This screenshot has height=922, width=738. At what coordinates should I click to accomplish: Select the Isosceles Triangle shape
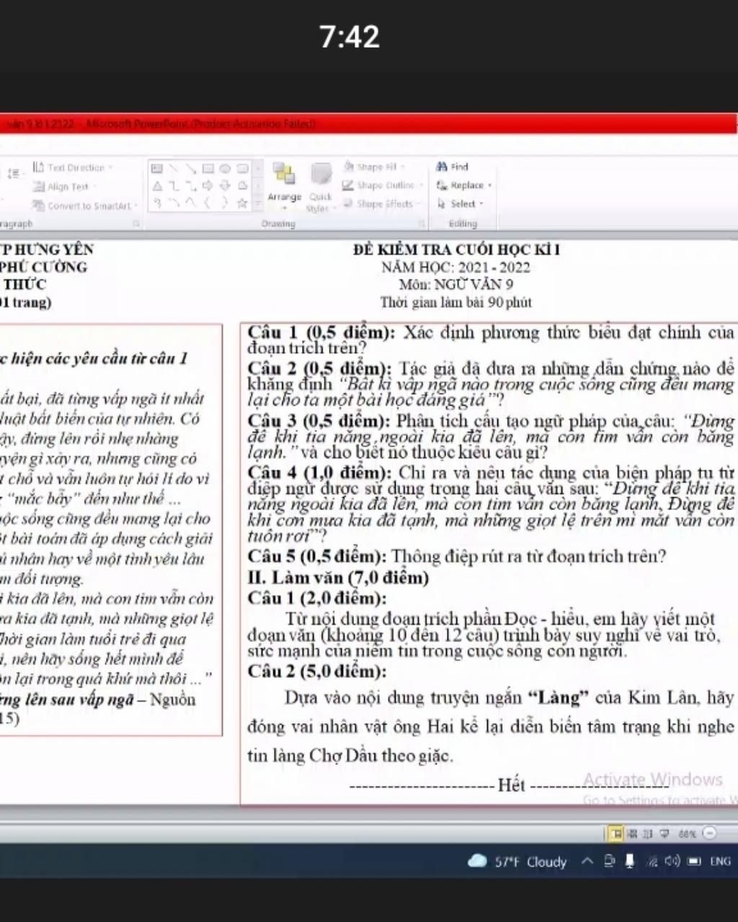pyautogui.click(x=156, y=186)
